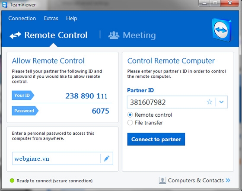Click the Ready to connect status text

tap(54, 181)
